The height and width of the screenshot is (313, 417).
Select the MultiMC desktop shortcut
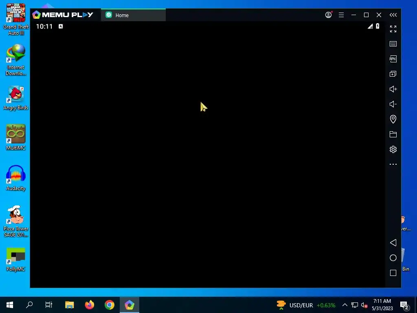[x=16, y=137]
